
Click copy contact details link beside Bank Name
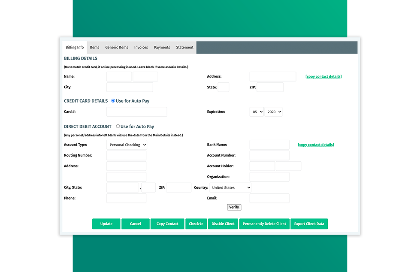(316, 145)
